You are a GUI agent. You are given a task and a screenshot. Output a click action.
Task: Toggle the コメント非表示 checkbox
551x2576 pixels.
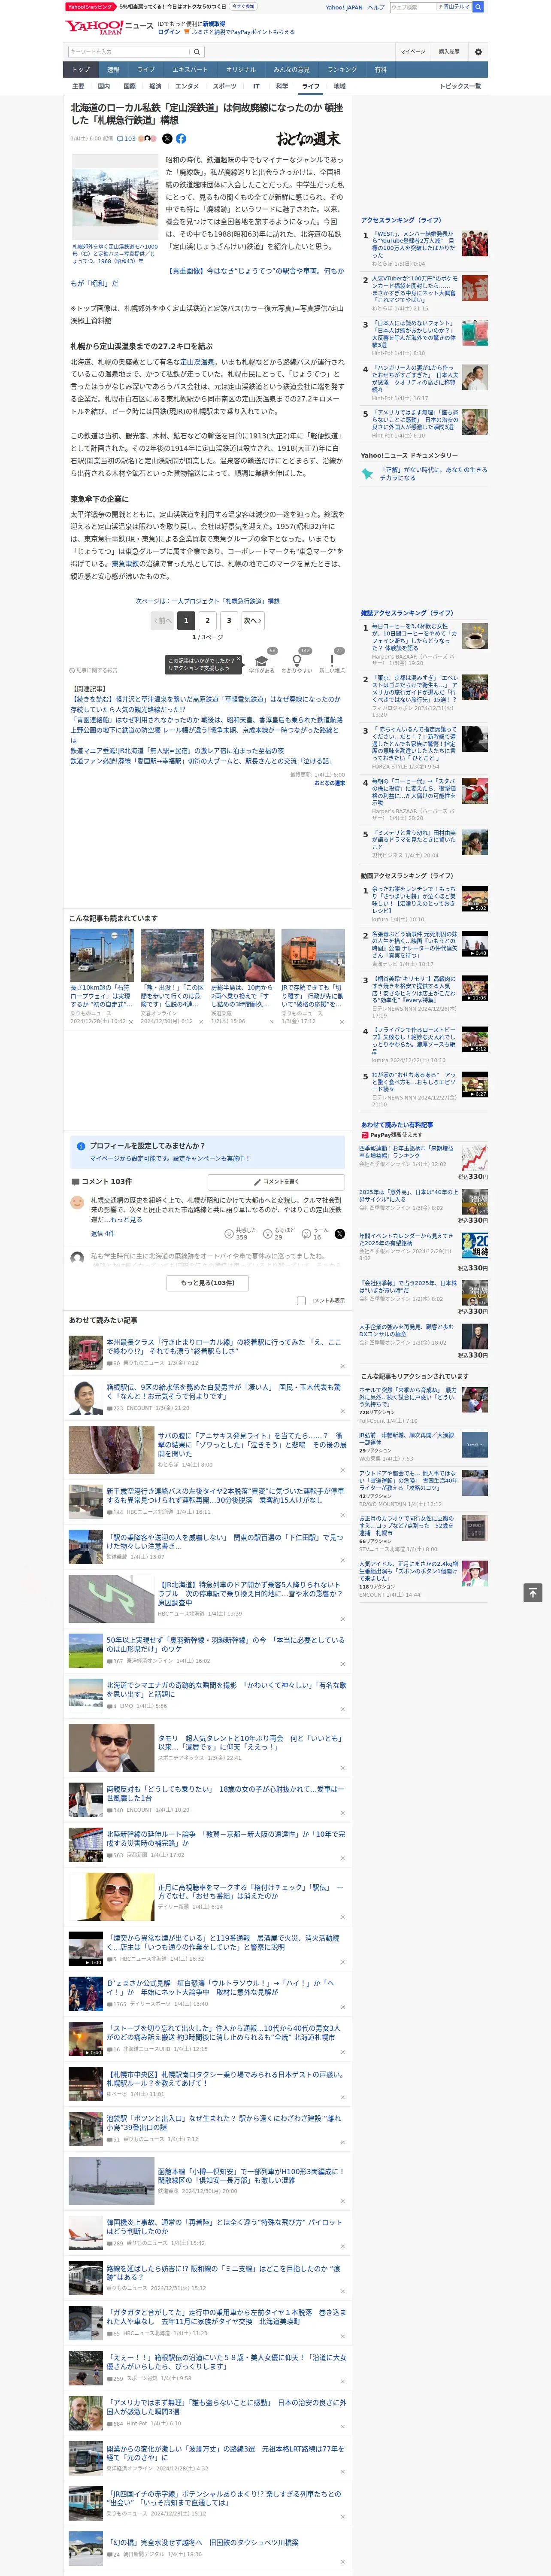301,1301
